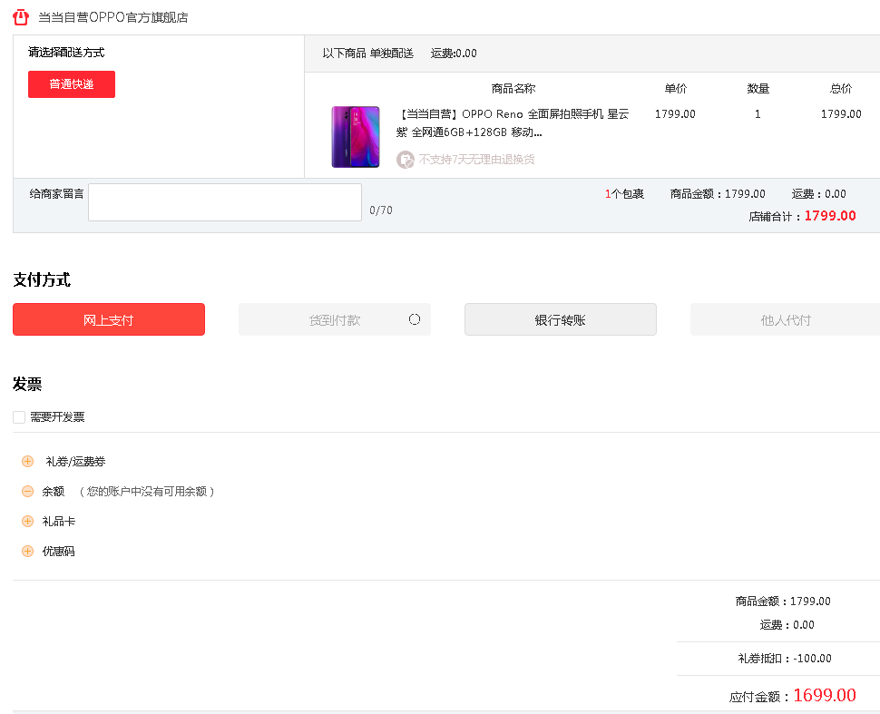Image resolution: width=880 pixels, height=714 pixels.
Task: Expand the 礼券/运费券 section
Action: pyautogui.click(x=27, y=462)
